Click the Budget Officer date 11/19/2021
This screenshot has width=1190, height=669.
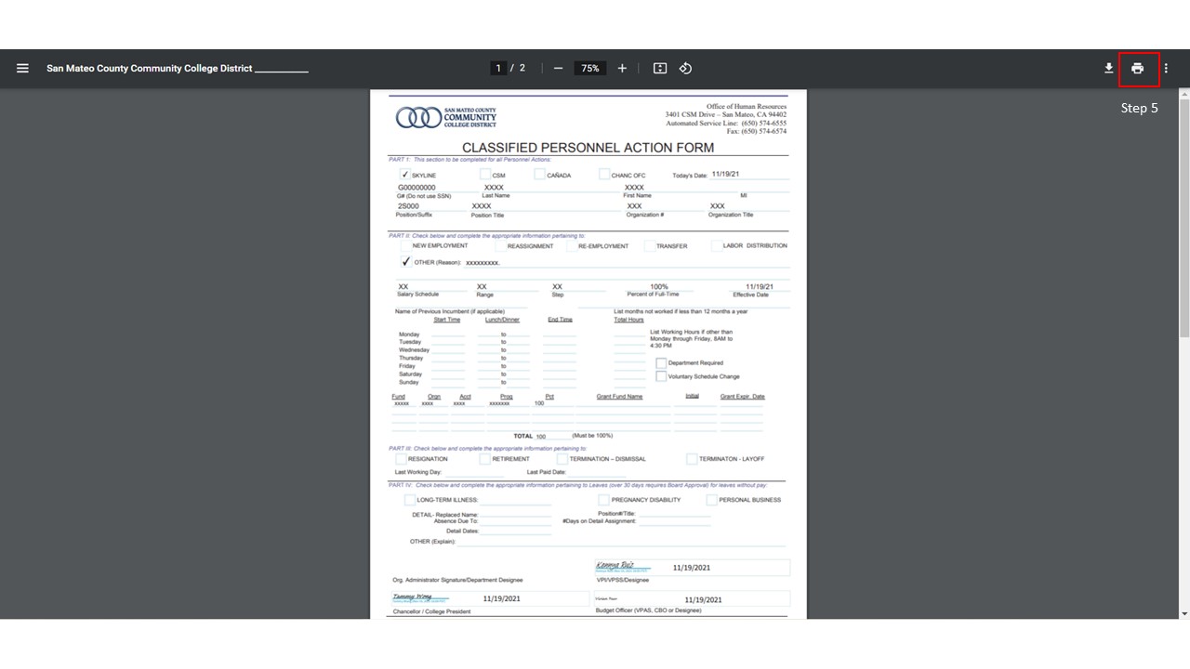(704, 600)
